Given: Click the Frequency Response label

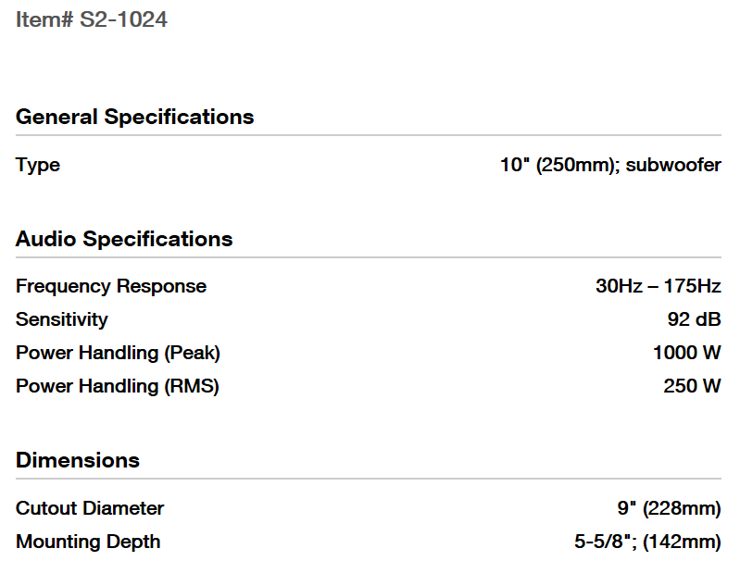Looking at the screenshot, I should (x=111, y=286).
